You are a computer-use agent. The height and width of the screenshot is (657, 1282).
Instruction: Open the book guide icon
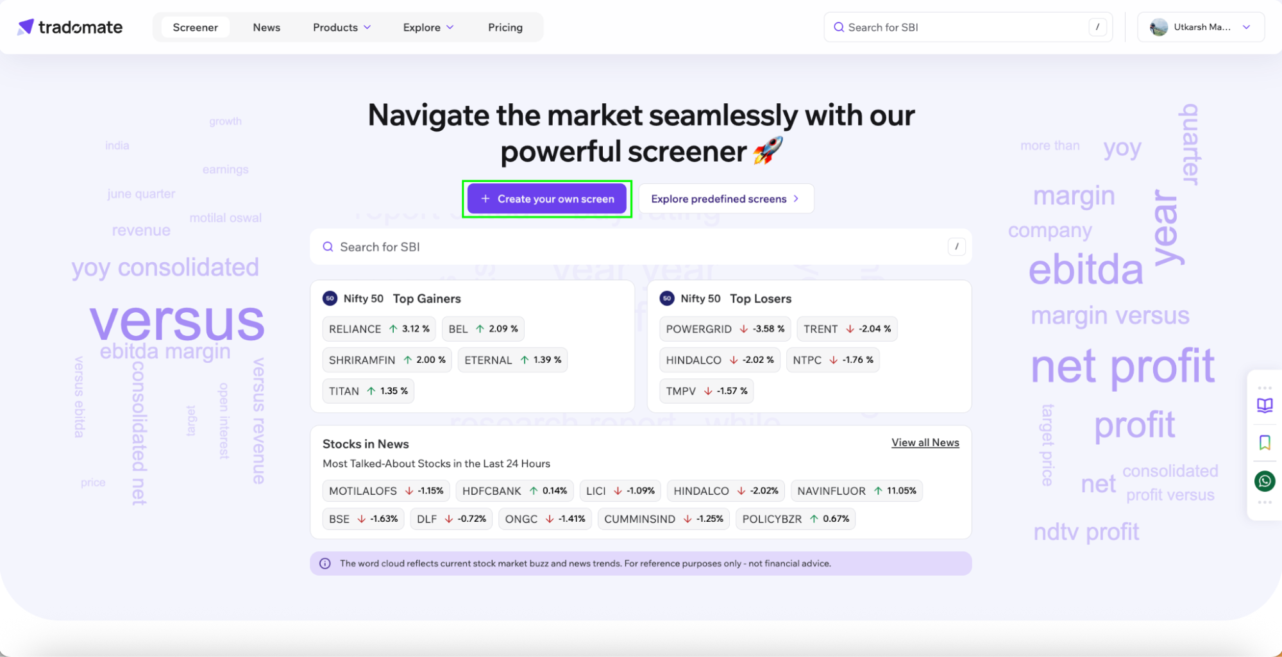pyautogui.click(x=1264, y=405)
